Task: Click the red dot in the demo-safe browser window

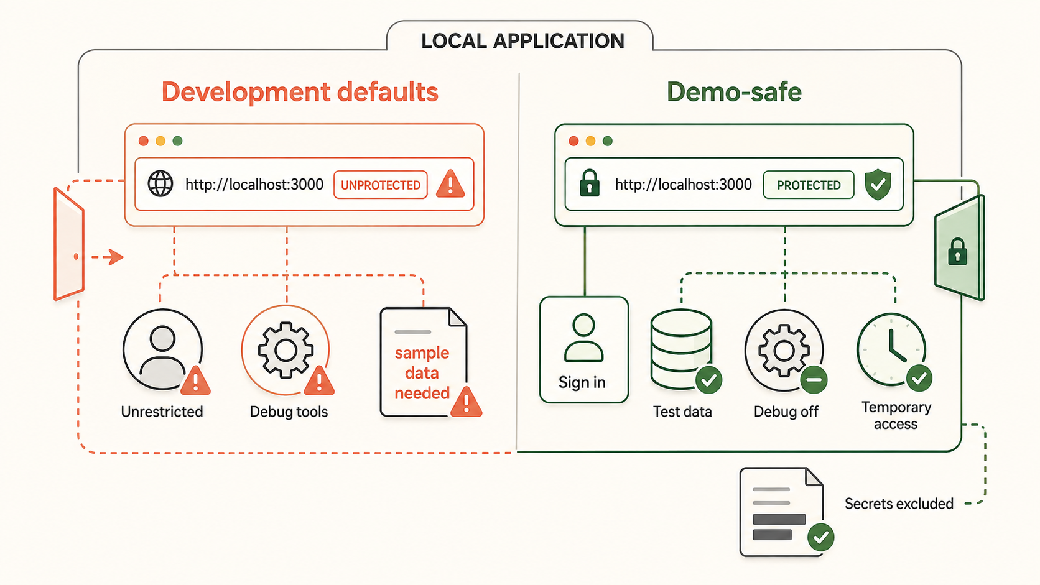Action: tap(573, 141)
